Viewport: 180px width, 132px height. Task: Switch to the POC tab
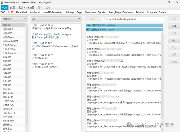(x=3, y=12)
